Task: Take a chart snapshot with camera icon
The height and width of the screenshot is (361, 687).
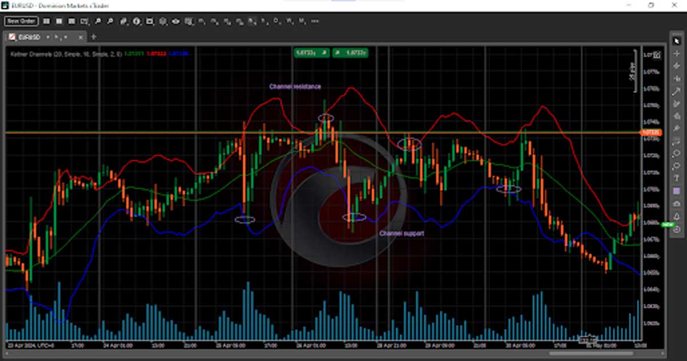Action: tap(677, 204)
